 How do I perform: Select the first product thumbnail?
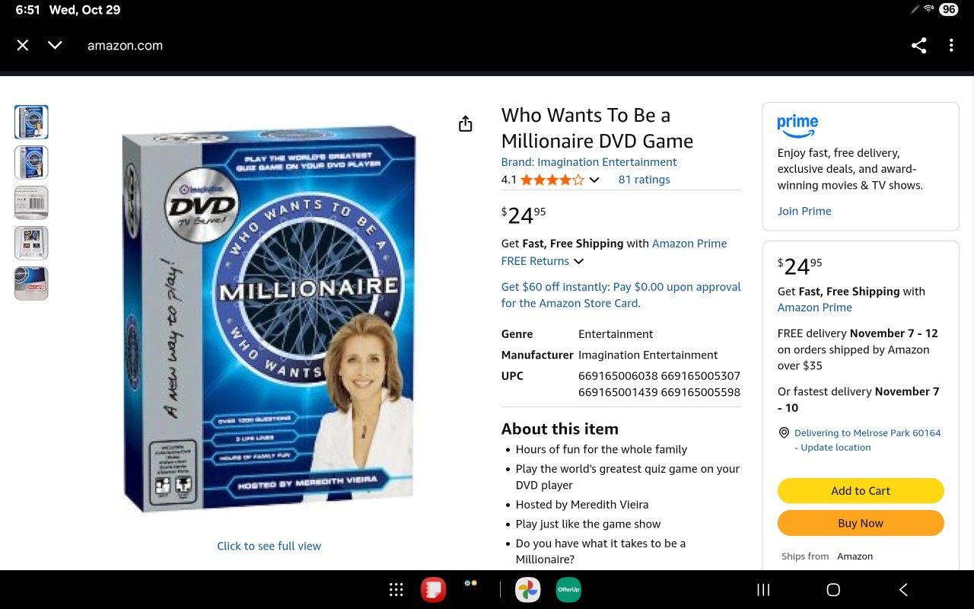[x=31, y=122]
